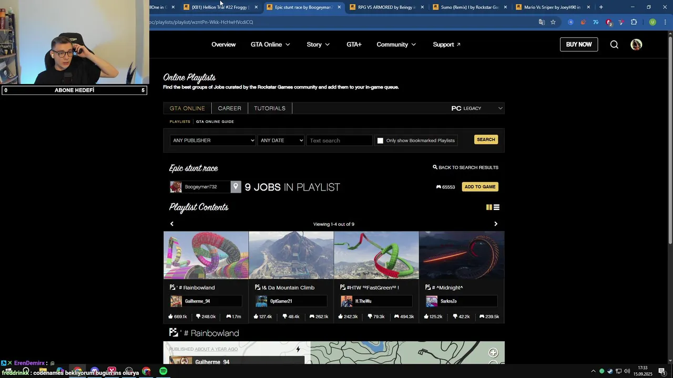
Task: Open OptGamer21 creator link
Action: point(291,301)
